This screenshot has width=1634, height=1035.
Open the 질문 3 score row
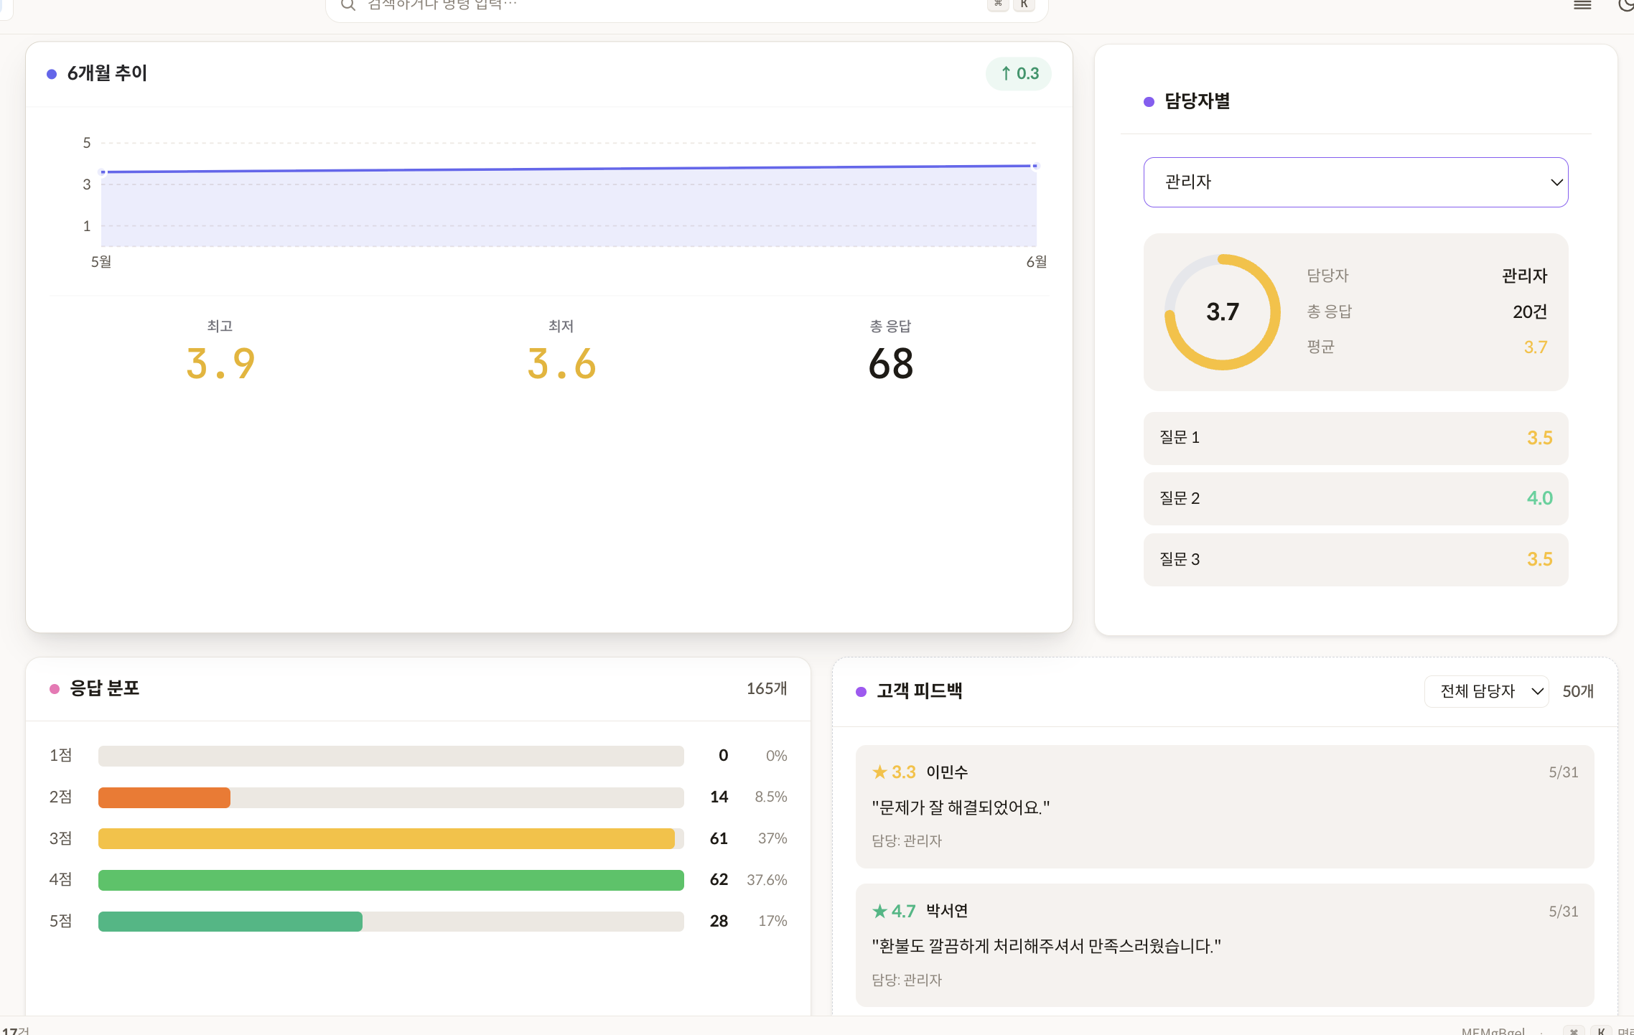[1355, 559]
